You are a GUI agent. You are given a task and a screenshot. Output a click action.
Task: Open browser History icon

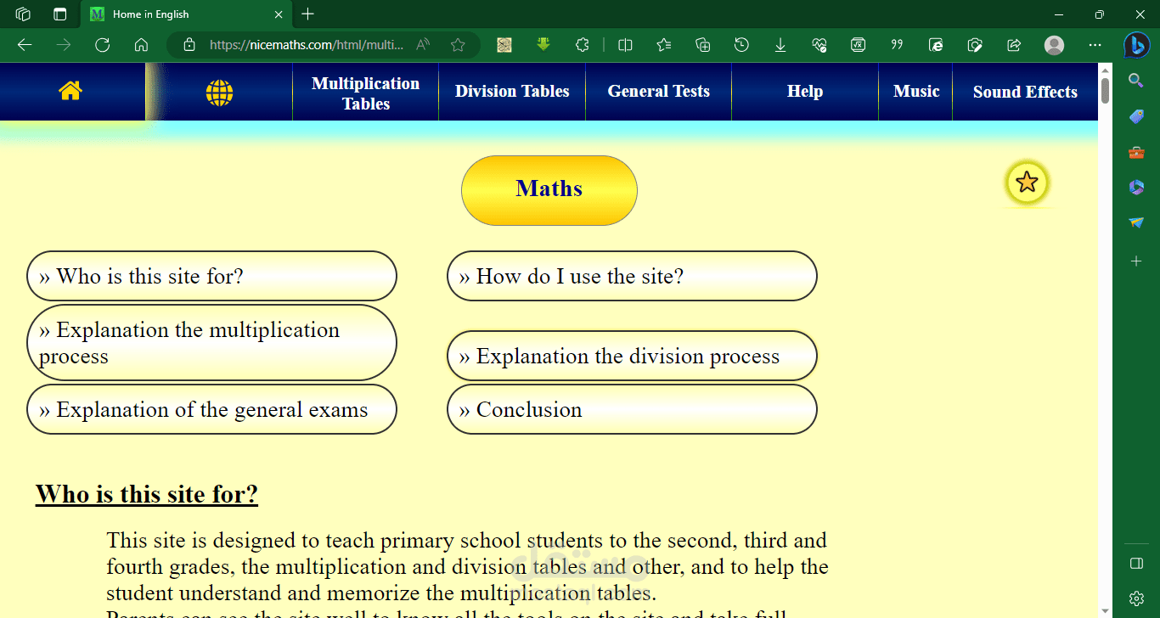(x=741, y=45)
